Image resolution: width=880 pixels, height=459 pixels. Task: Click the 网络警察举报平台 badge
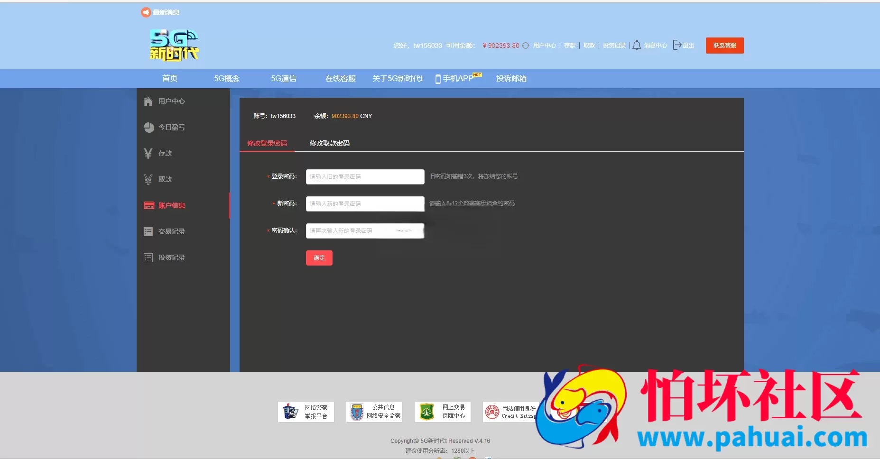pyautogui.click(x=306, y=412)
